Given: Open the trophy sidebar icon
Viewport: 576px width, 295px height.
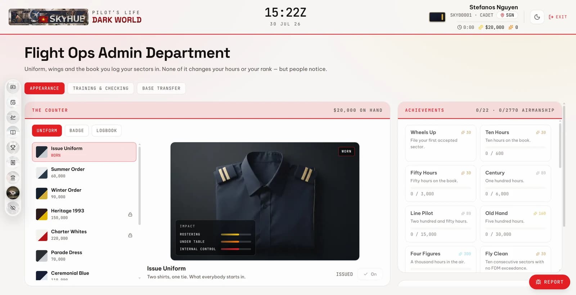Looking at the screenshot, I should click(13, 147).
